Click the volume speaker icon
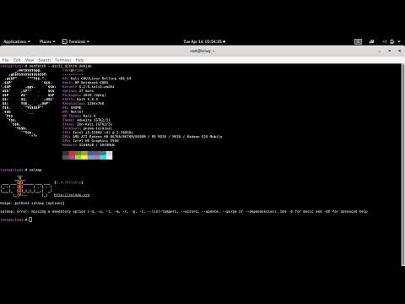Screen dimensions: 405x304 tap(385, 41)
